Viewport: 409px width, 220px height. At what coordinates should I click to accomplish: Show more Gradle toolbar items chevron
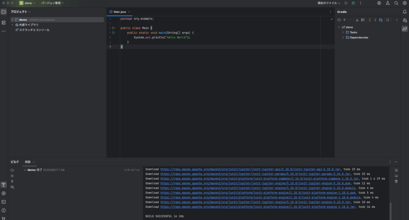tap(397, 20)
